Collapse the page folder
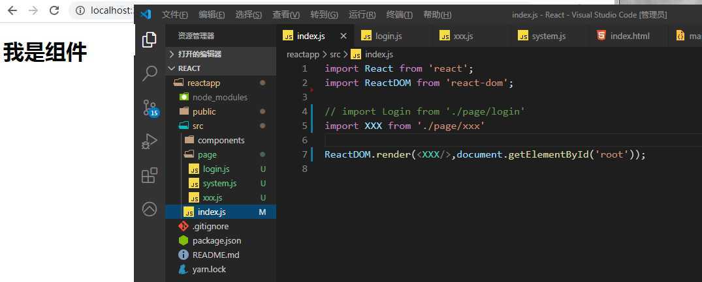This screenshot has width=702, height=282. point(221,154)
